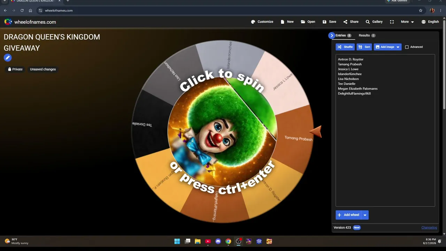
Task: Open the Customize palette menu
Action: coord(262,22)
